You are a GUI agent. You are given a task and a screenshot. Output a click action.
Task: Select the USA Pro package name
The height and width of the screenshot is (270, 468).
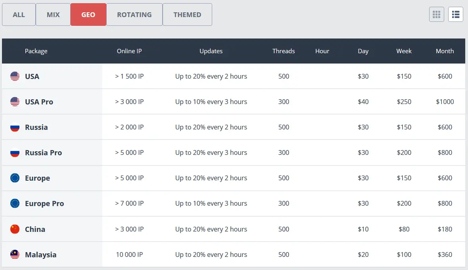click(x=39, y=102)
